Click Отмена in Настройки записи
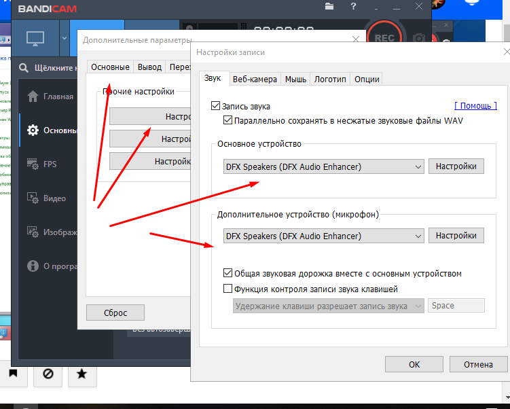Viewport: 510px width, 409px height. (478, 364)
